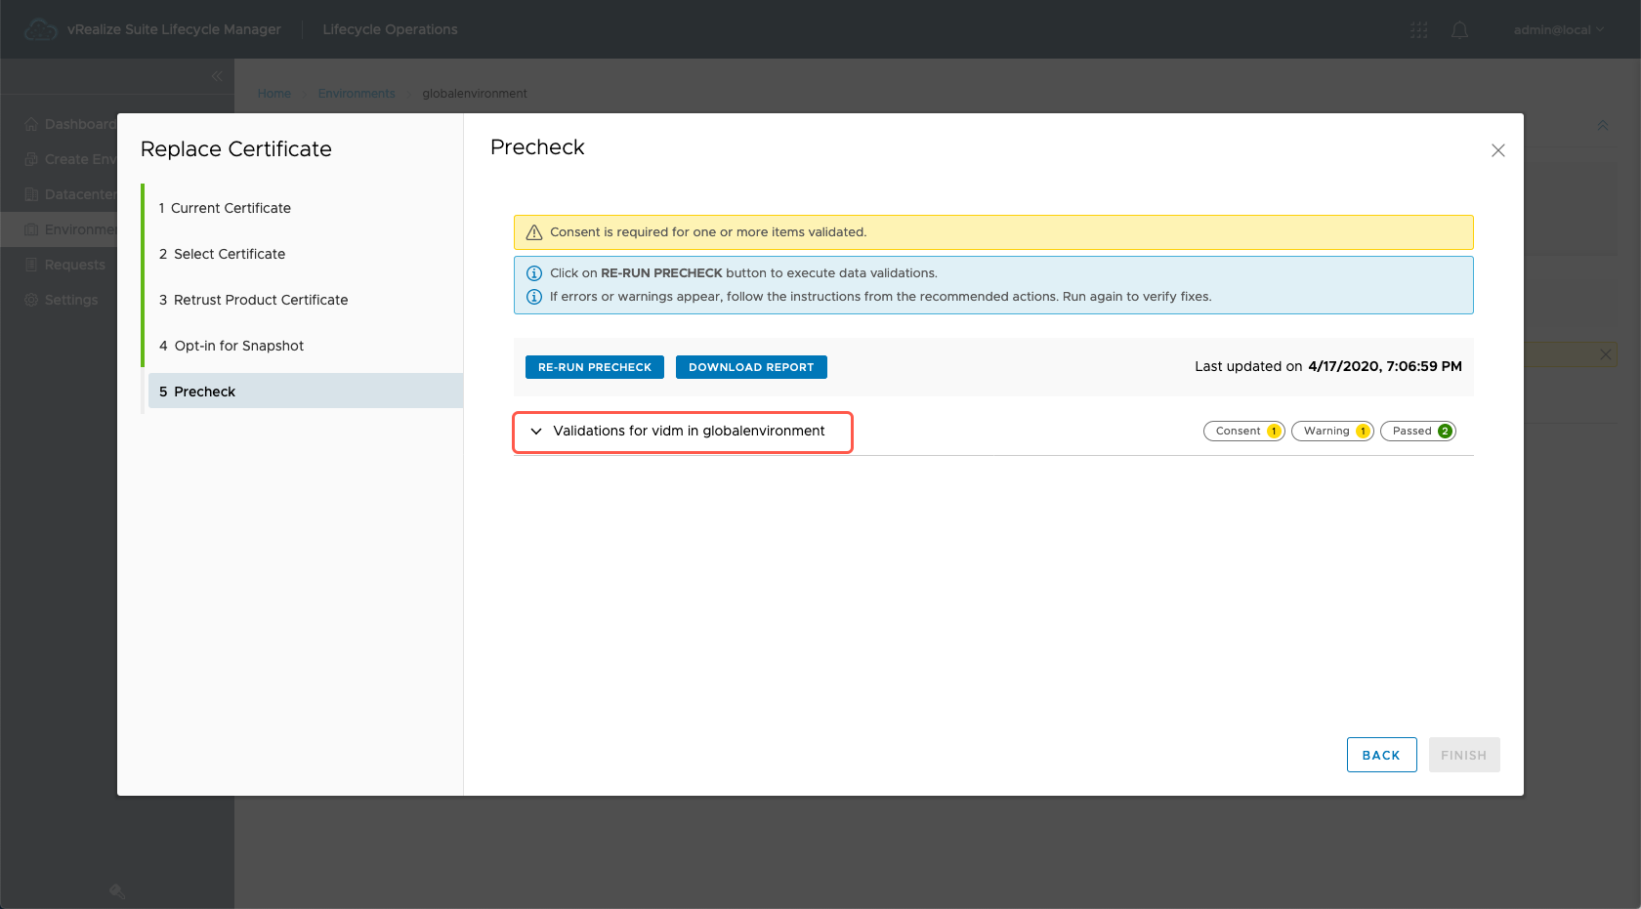Click the Datacenters icon in sidebar

click(31, 194)
